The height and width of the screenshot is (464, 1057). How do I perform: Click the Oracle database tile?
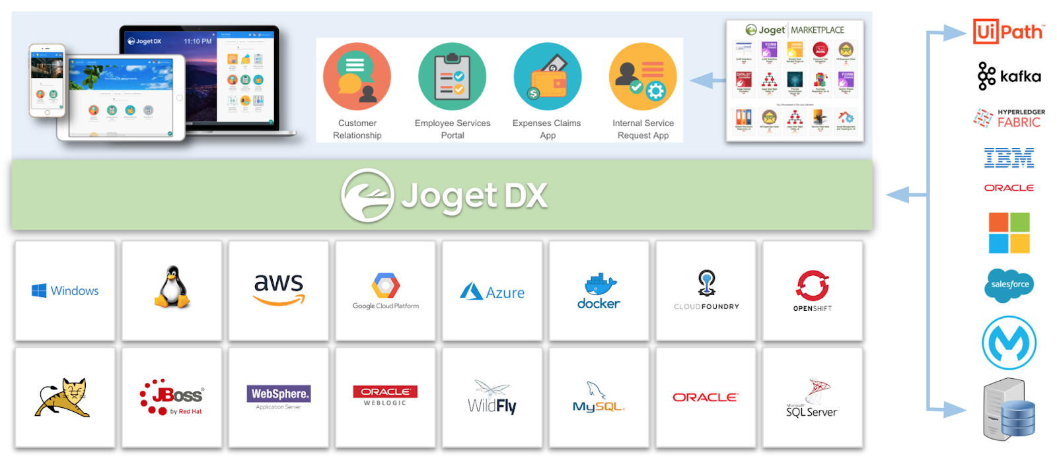click(x=706, y=398)
